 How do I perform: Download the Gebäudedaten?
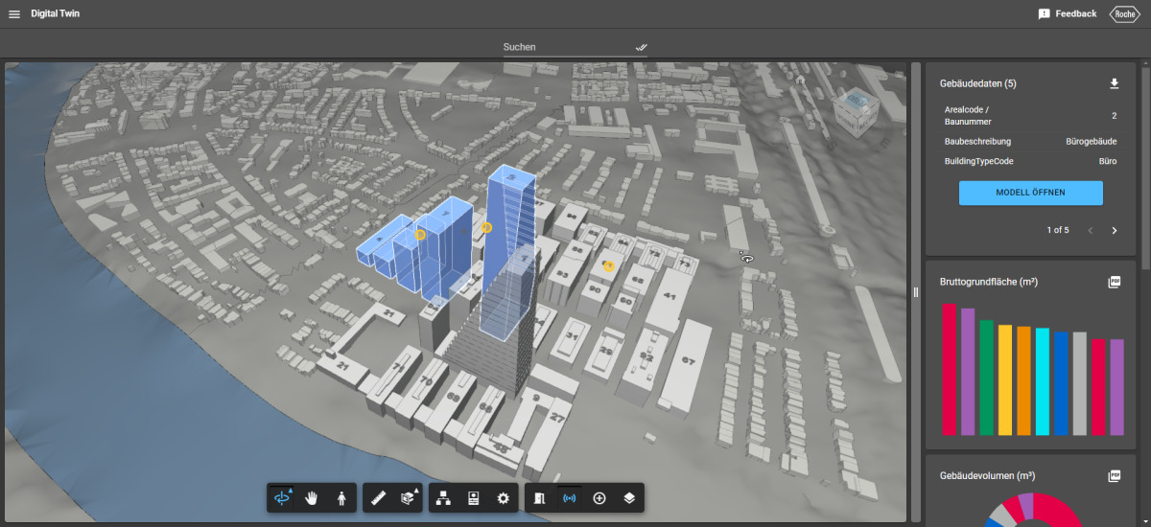pos(1115,83)
